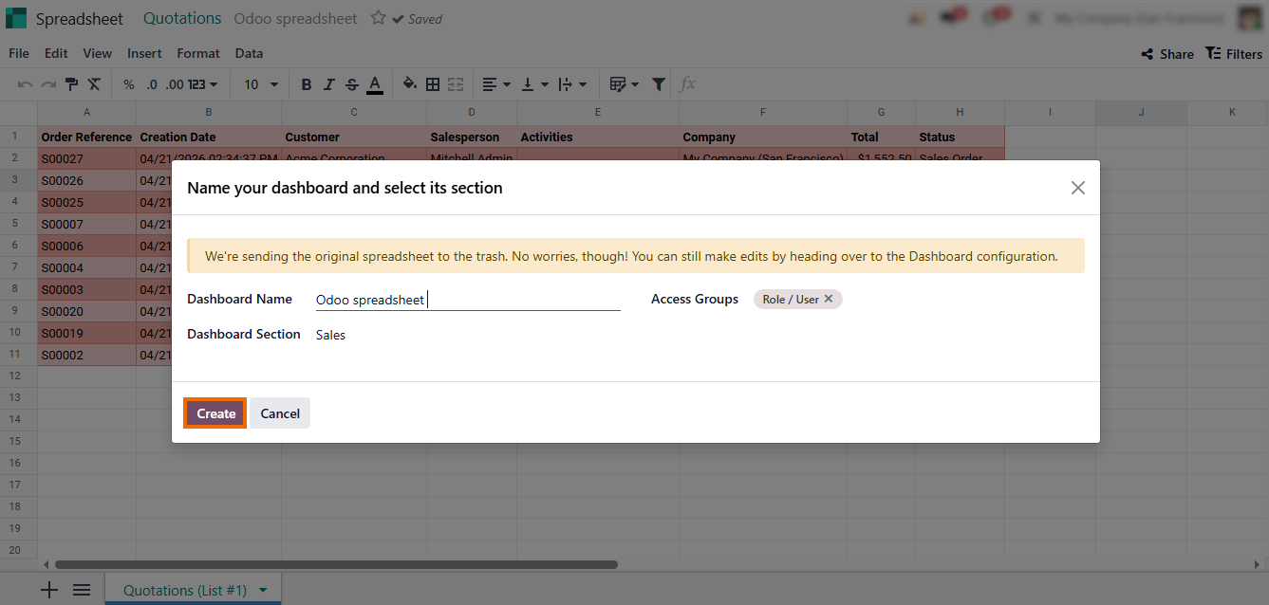The width and height of the screenshot is (1269, 605).
Task: Open the text color picker
Action: (375, 84)
